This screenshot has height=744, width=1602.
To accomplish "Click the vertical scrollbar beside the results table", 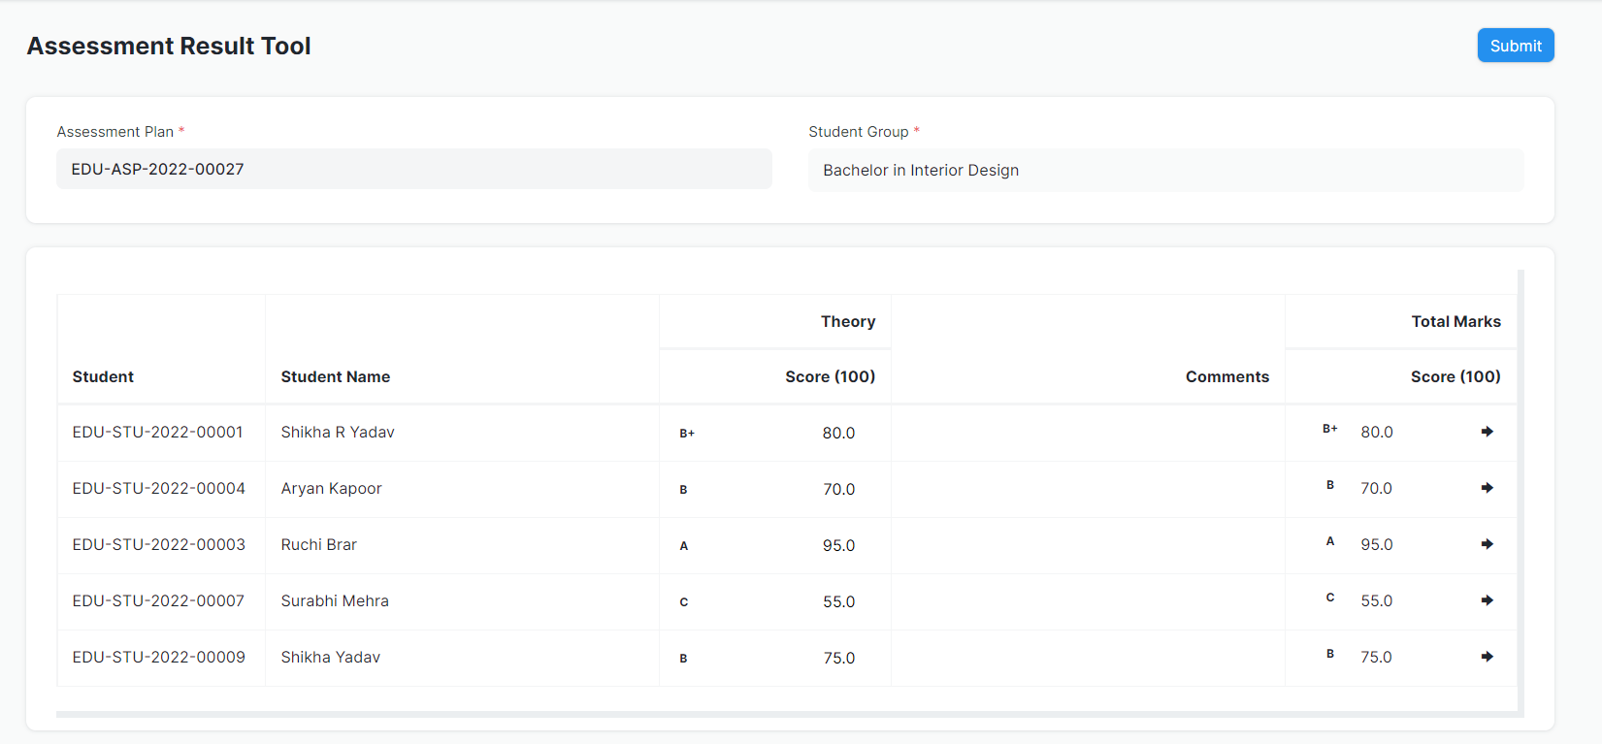I will (1520, 485).
